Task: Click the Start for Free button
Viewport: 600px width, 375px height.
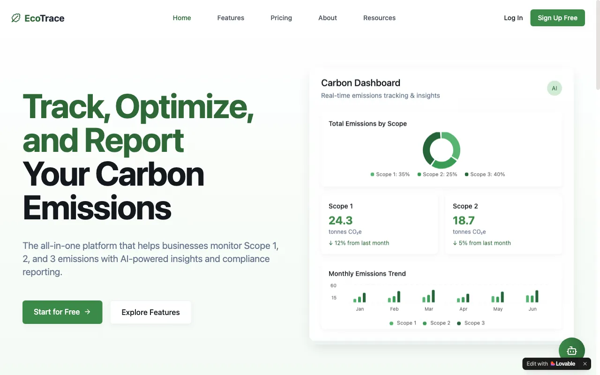Action: [62, 312]
